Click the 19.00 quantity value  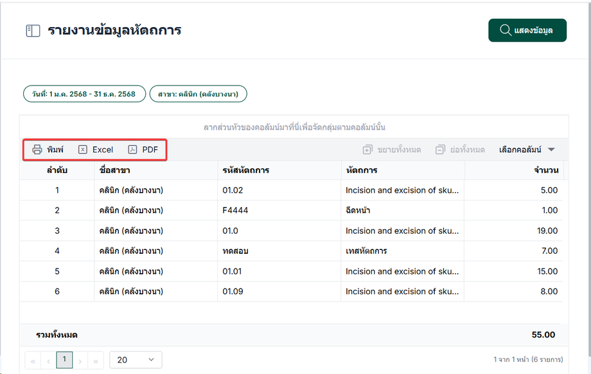point(547,231)
